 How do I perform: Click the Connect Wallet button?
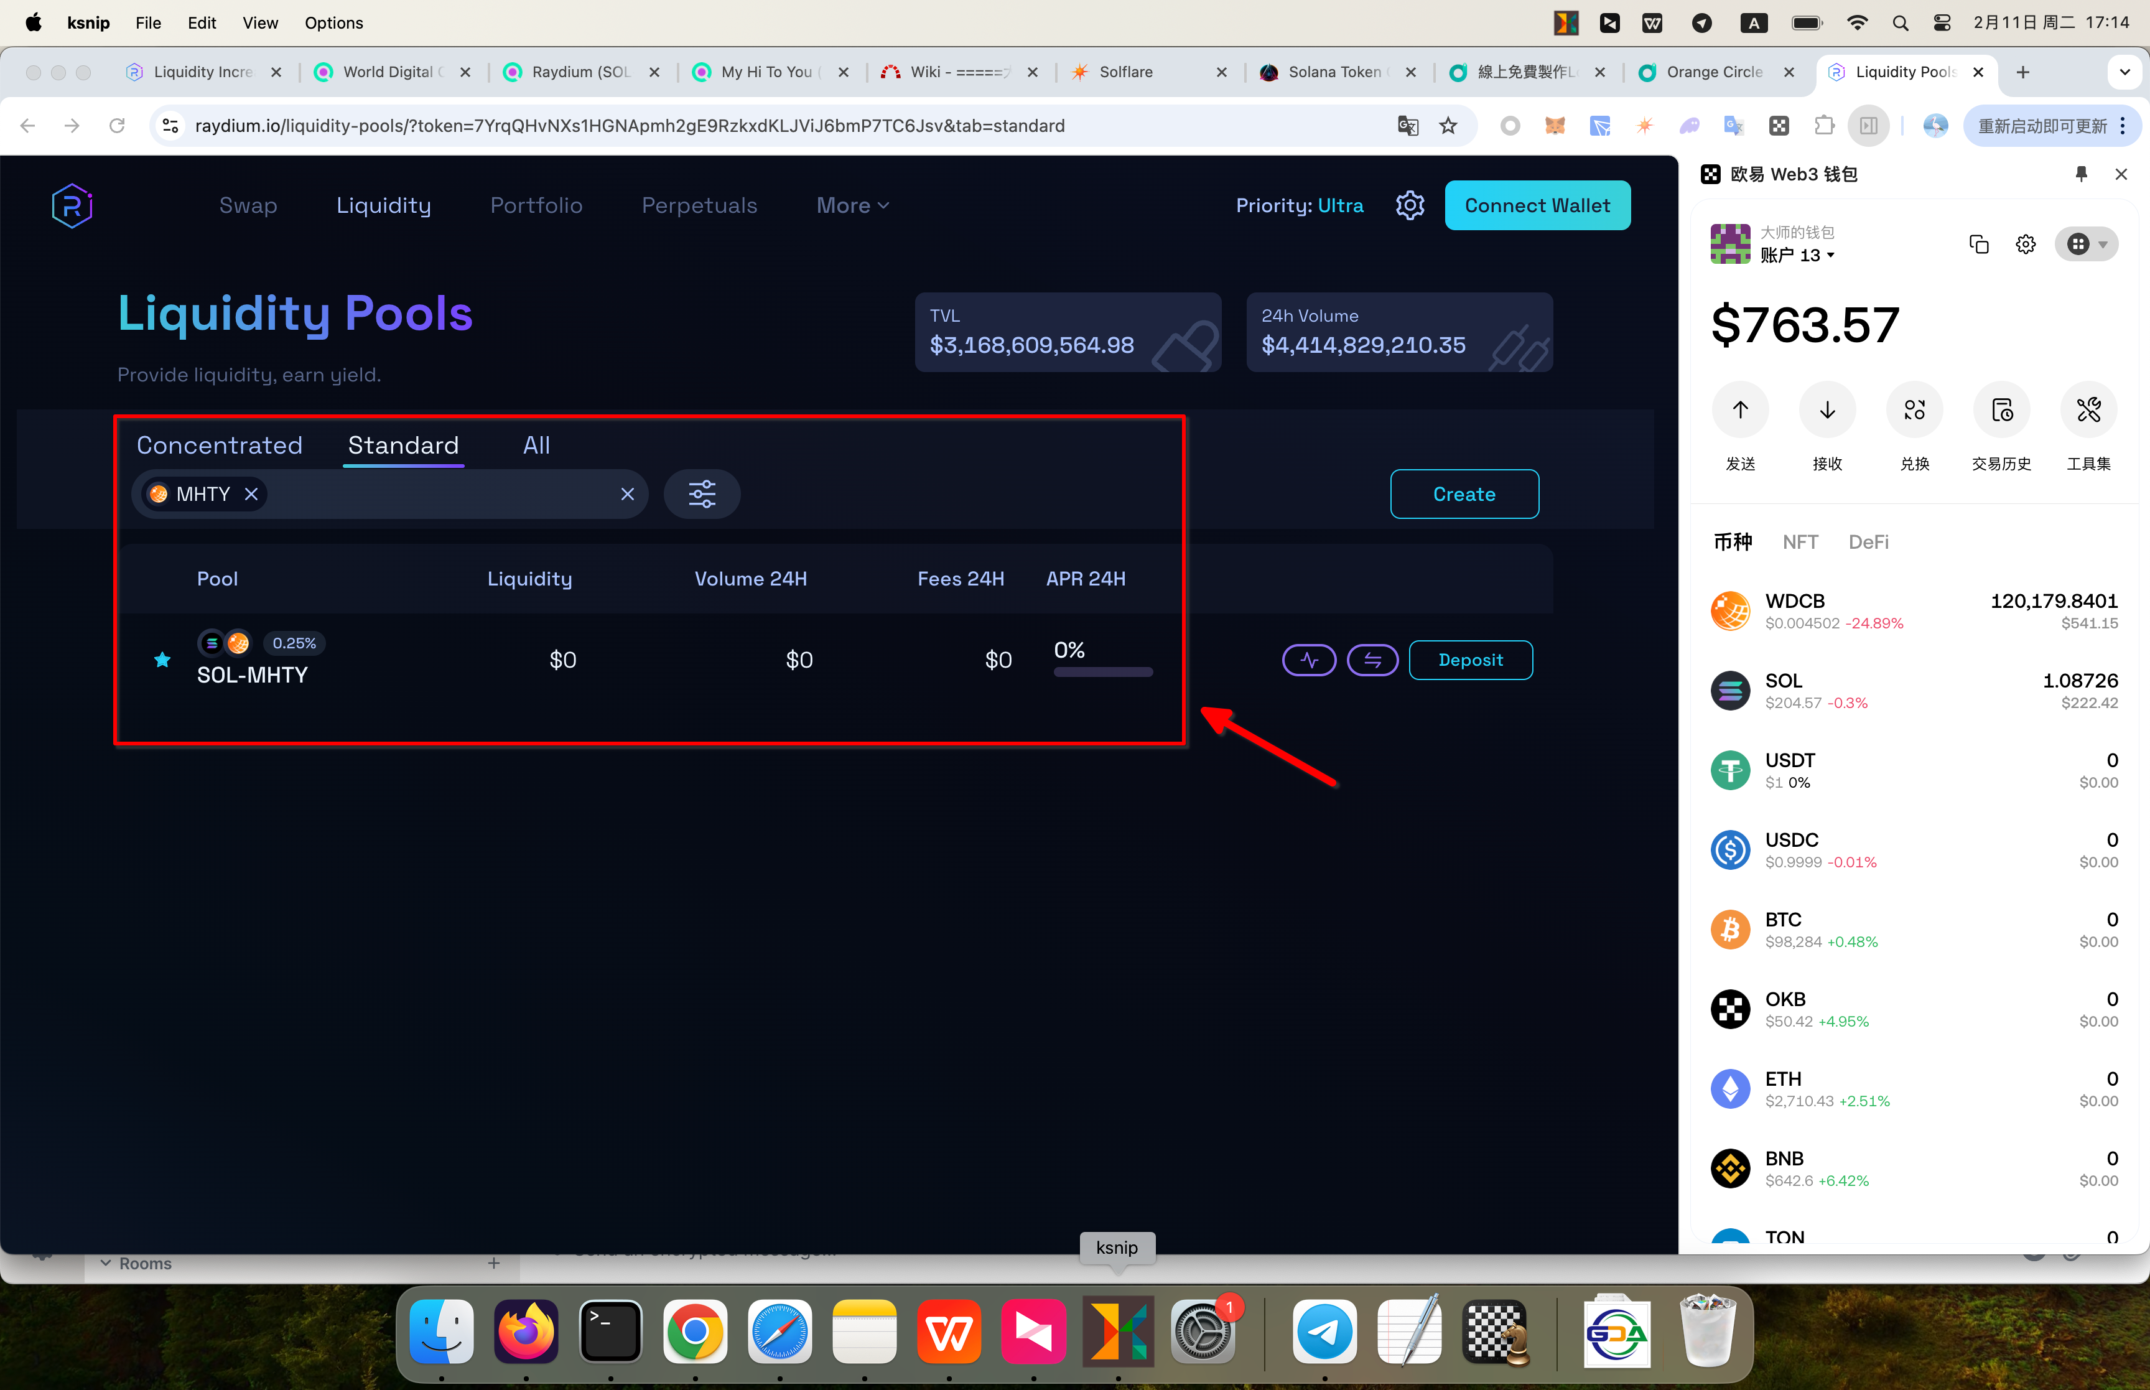tap(1537, 206)
